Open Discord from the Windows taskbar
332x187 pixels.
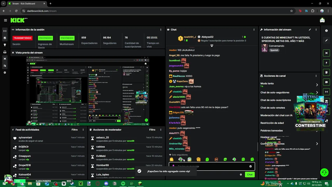tap(106, 184)
